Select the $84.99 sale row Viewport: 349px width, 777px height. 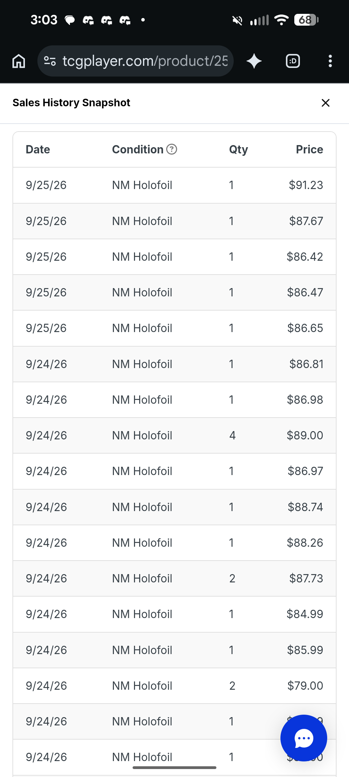point(174,614)
